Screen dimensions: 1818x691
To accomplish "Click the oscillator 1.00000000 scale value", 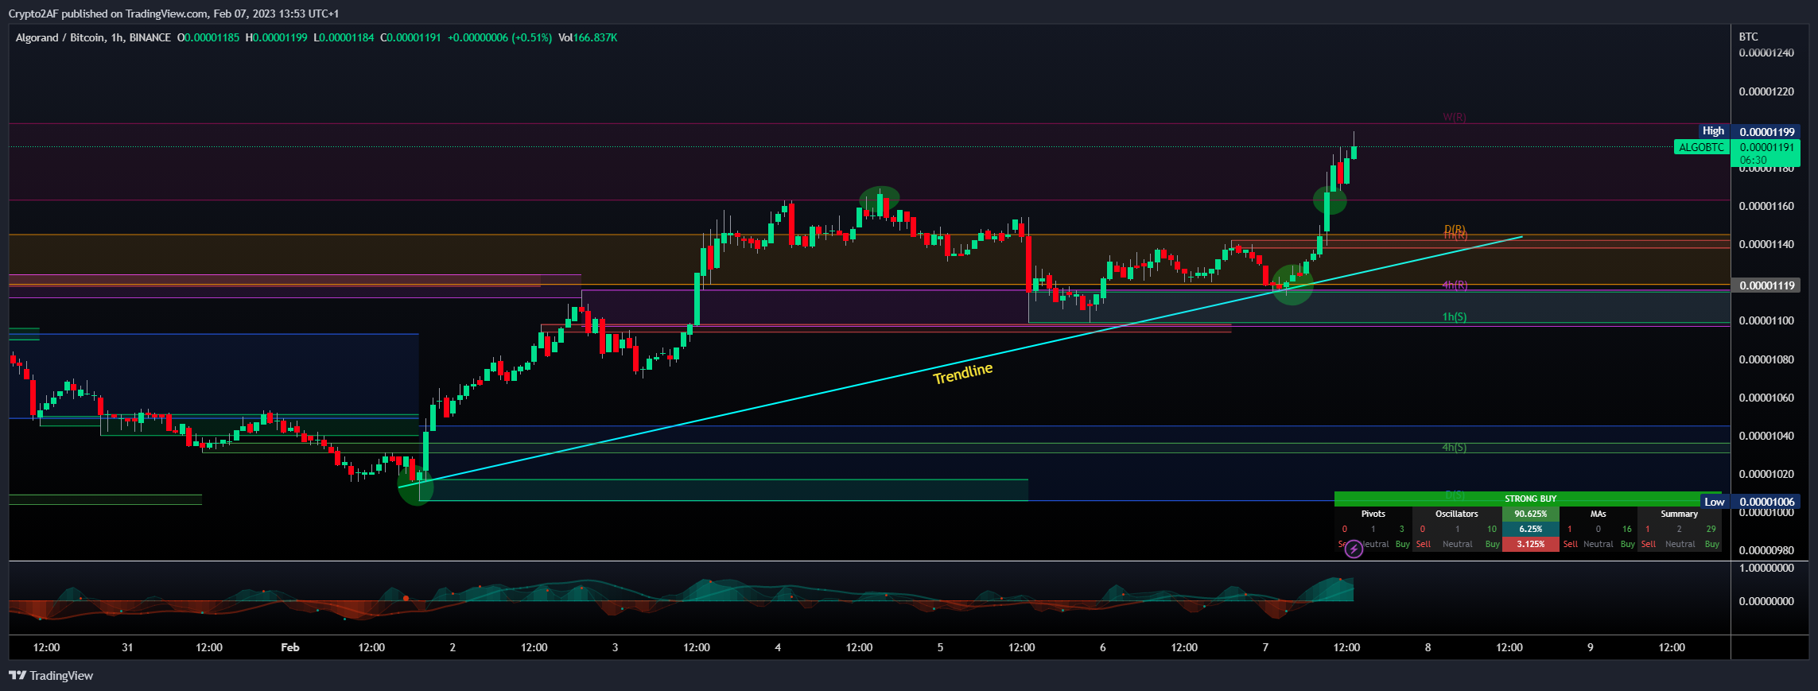I will tap(1766, 569).
